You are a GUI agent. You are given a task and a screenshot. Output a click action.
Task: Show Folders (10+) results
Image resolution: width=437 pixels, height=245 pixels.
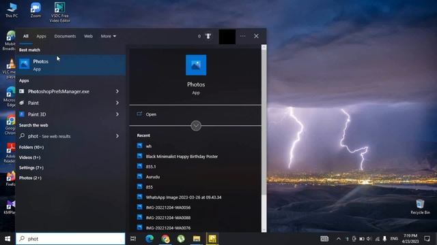tap(31, 147)
